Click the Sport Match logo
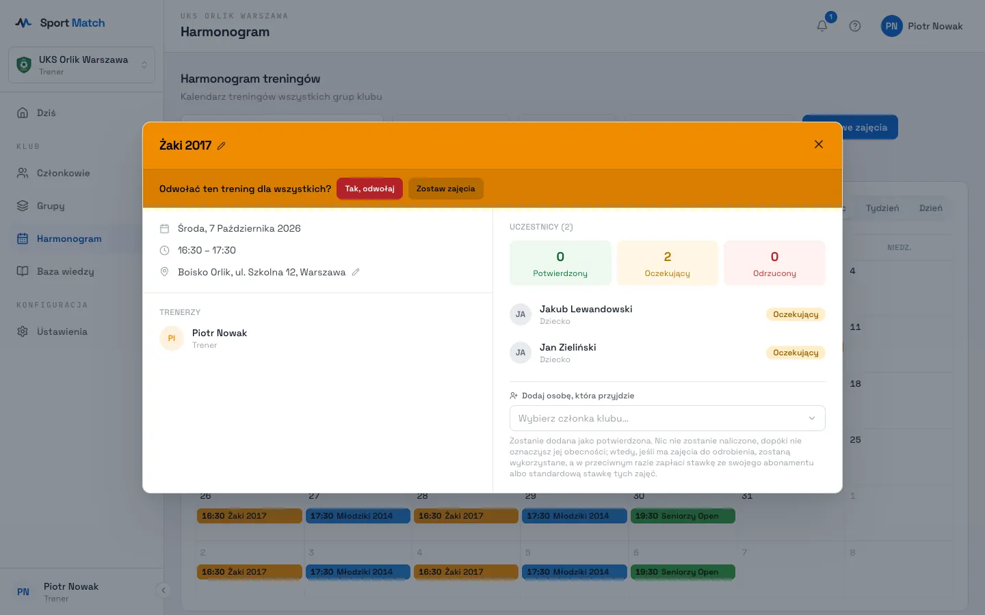Viewport: 985px width, 615px height. [60, 23]
